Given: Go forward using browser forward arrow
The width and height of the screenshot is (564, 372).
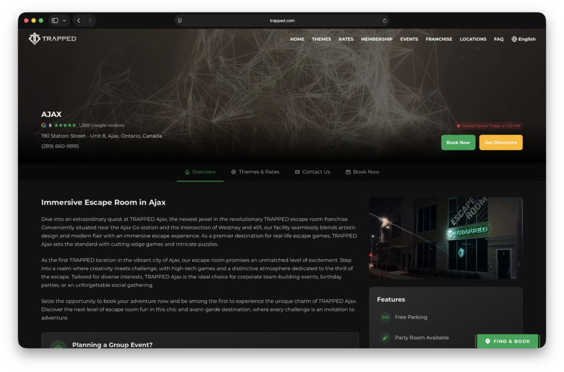Looking at the screenshot, I should [90, 20].
